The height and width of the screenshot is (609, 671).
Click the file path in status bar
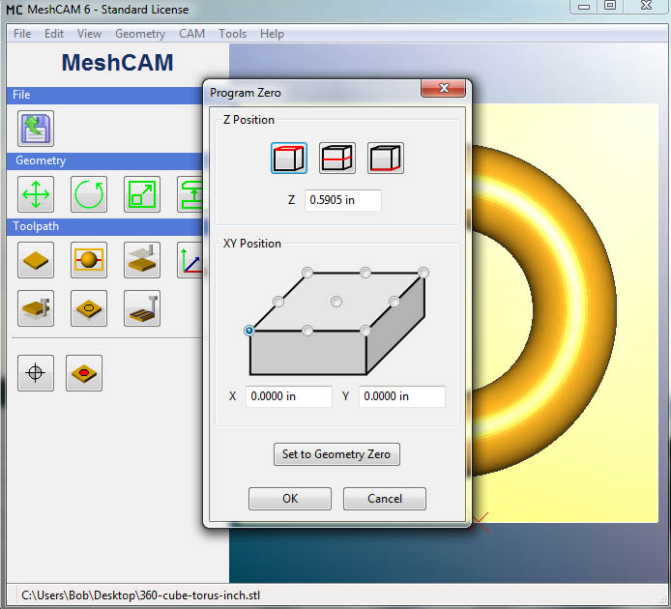coord(140,595)
